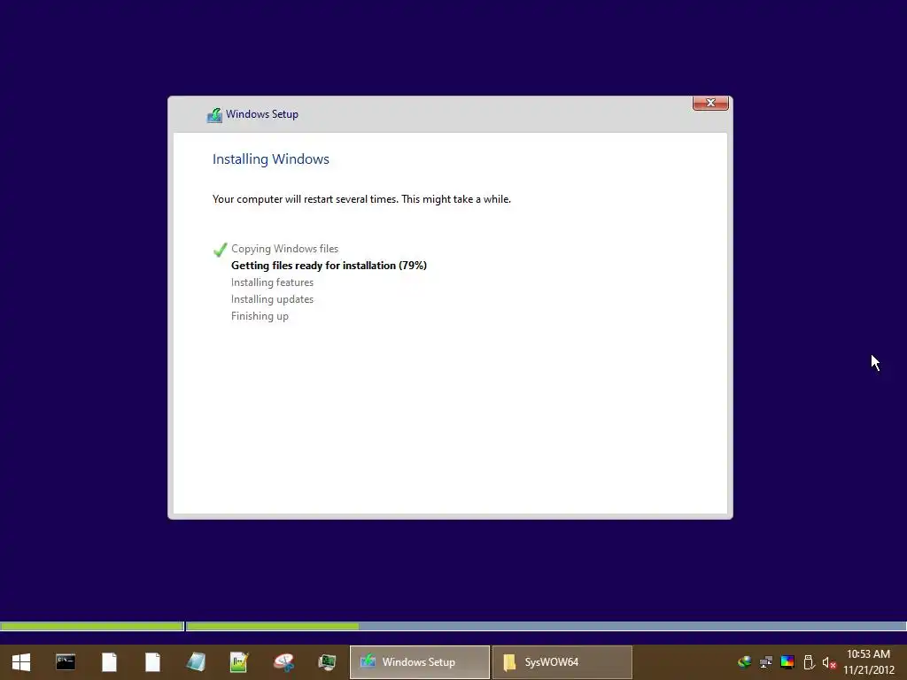Image resolution: width=907 pixels, height=680 pixels.
Task: Click 'Copying Windows files' step text
Action: pyautogui.click(x=284, y=249)
